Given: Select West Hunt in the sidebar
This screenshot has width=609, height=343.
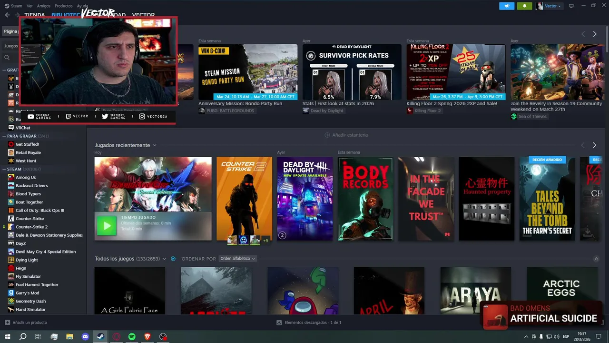Looking at the screenshot, I should click(26, 161).
